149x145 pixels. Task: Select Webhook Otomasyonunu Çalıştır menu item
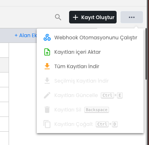(90, 38)
